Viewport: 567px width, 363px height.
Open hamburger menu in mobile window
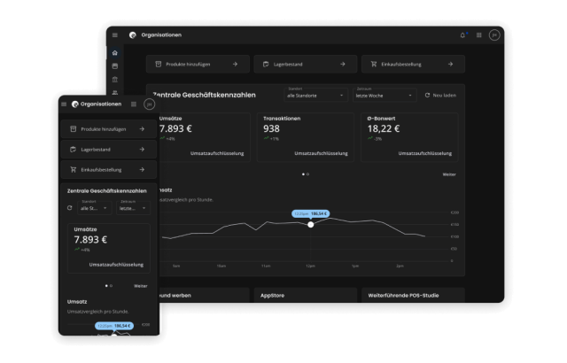64,104
